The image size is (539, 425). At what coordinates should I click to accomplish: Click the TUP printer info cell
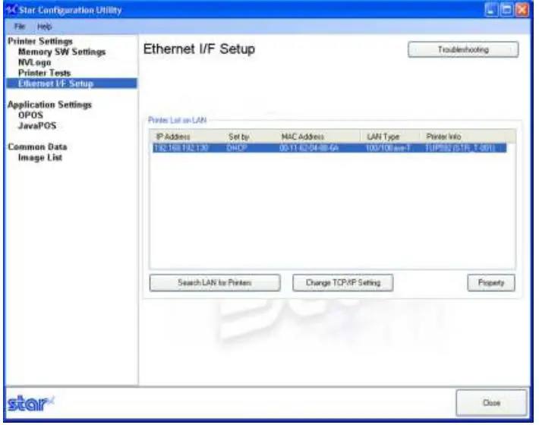tap(460, 148)
